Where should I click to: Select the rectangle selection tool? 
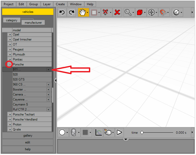[x=94, y=12]
